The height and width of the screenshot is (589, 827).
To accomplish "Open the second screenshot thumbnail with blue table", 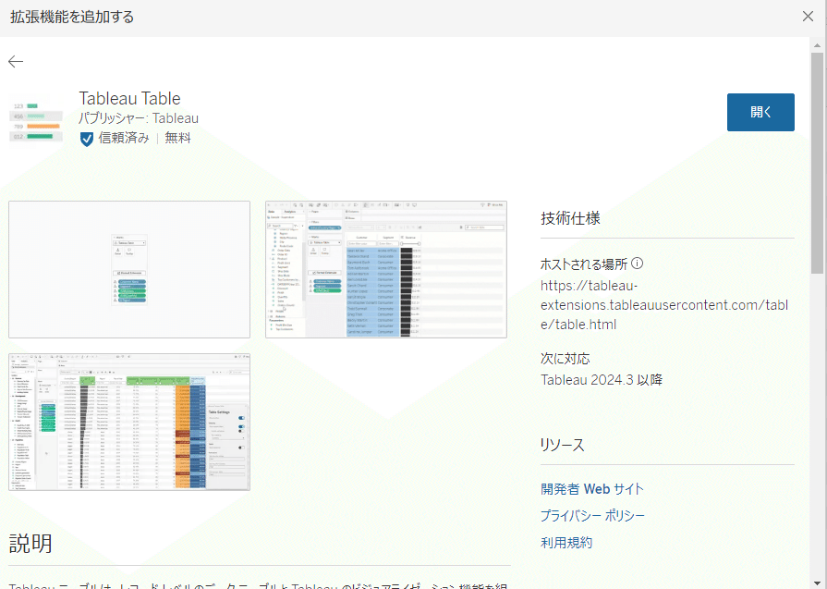I will (386, 269).
